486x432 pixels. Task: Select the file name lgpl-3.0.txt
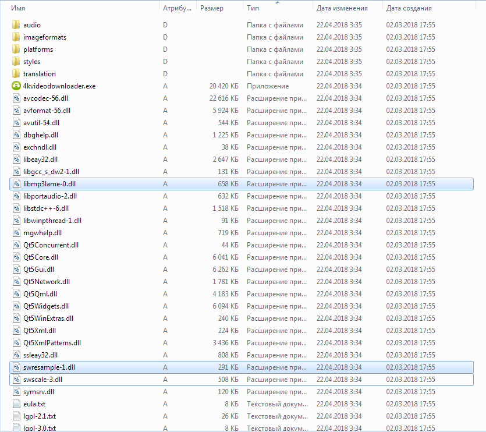[x=40, y=429]
